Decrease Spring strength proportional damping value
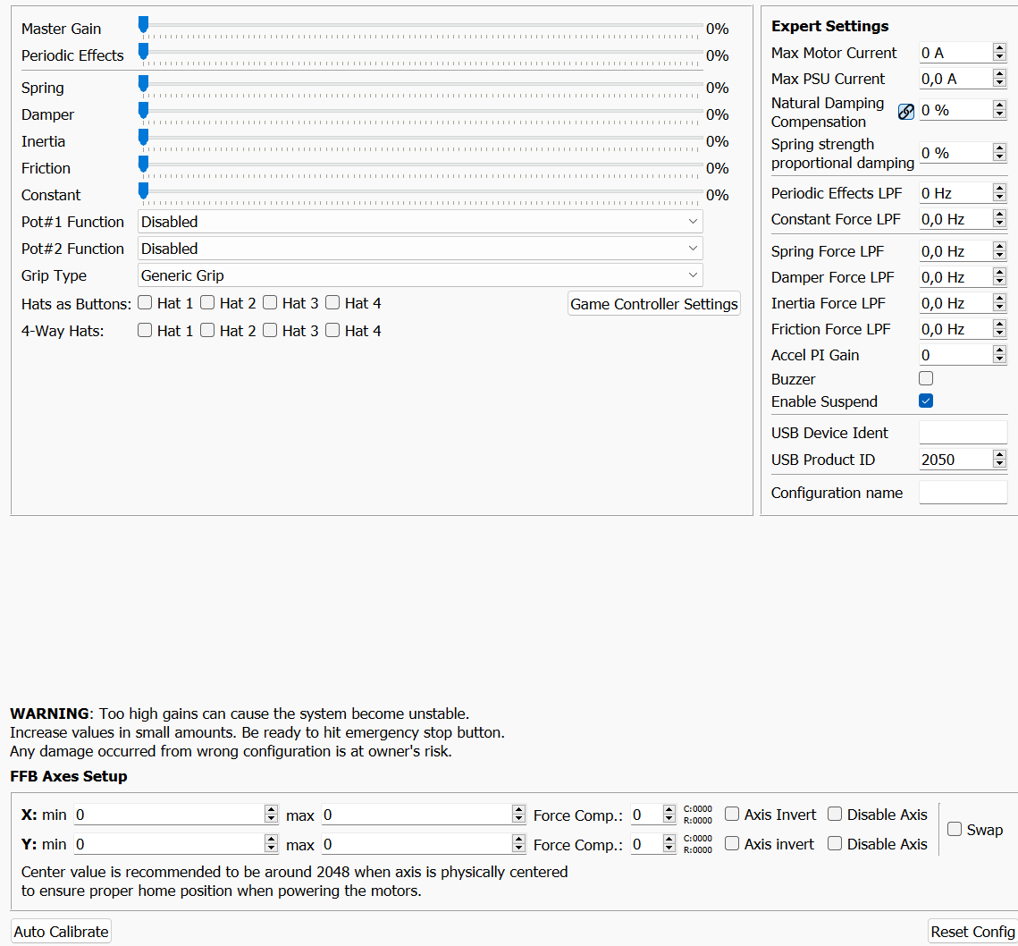The width and height of the screenshot is (1018, 946). point(1000,156)
